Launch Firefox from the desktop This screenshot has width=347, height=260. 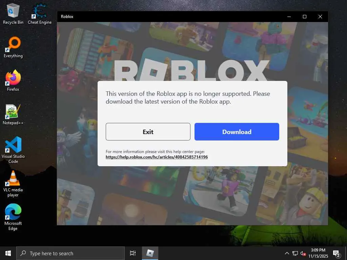click(x=13, y=81)
